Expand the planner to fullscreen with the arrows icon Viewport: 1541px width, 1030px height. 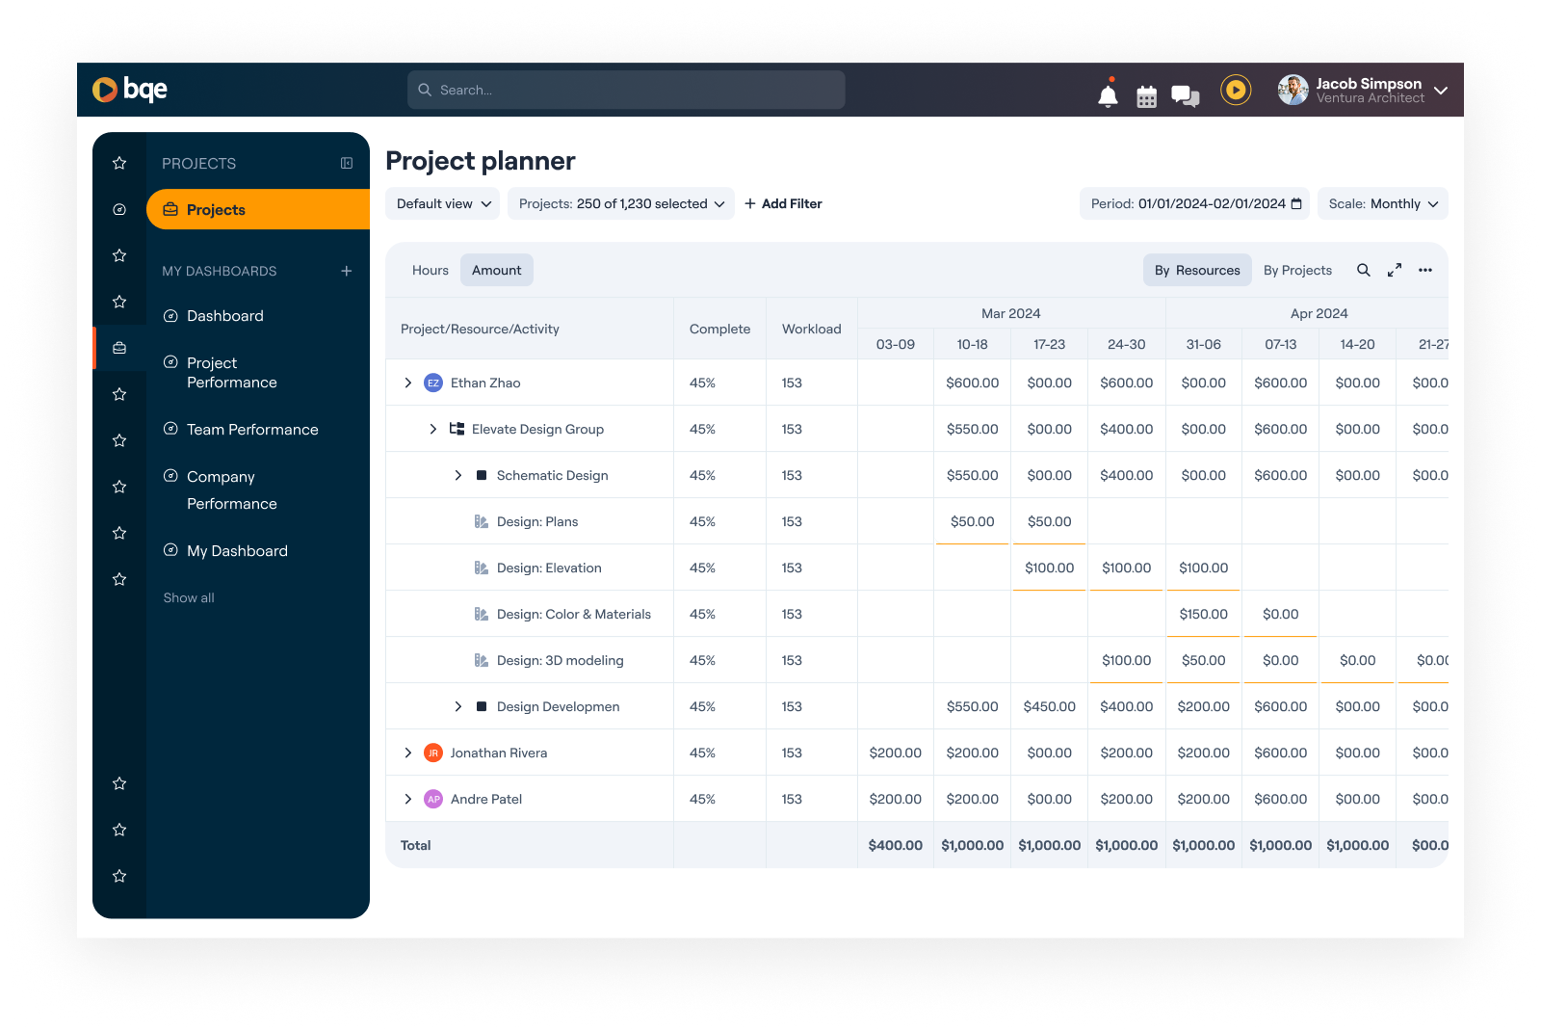[1395, 270]
